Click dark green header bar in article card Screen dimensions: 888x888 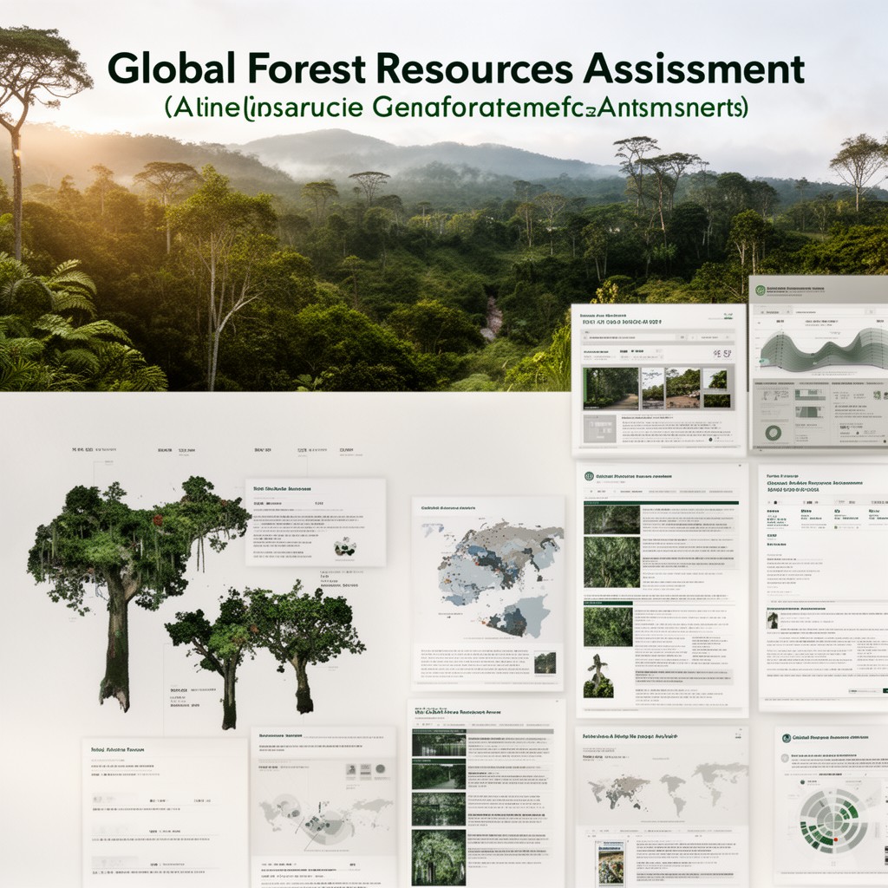(662, 502)
